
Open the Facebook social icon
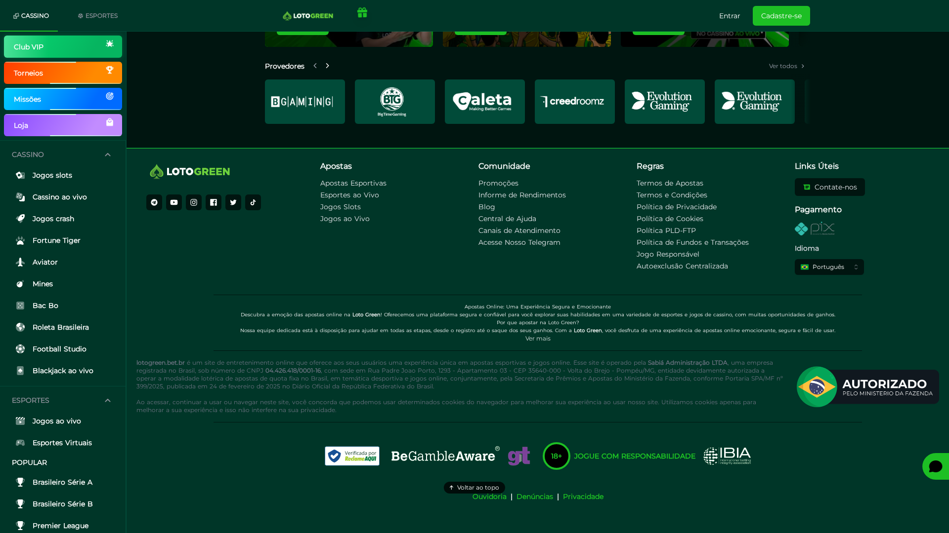click(x=214, y=202)
